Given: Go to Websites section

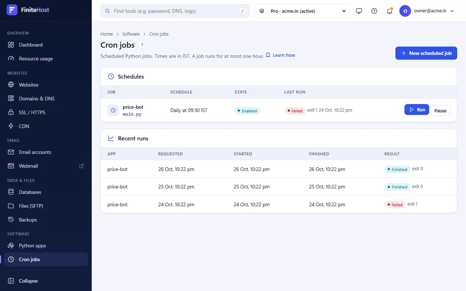Looking at the screenshot, I should [x=46, y=85].
